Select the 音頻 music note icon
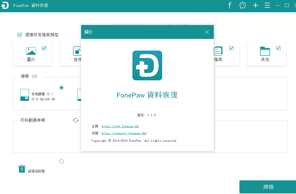 pyautogui.click(x=77, y=51)
